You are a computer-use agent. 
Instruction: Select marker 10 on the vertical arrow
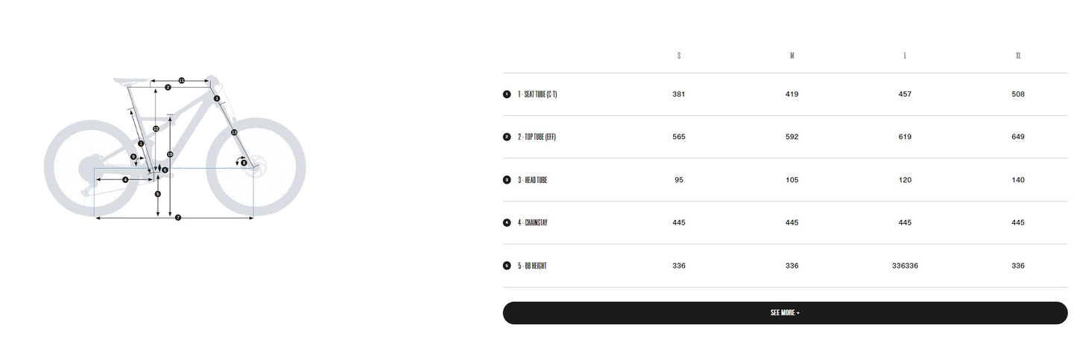170,154
